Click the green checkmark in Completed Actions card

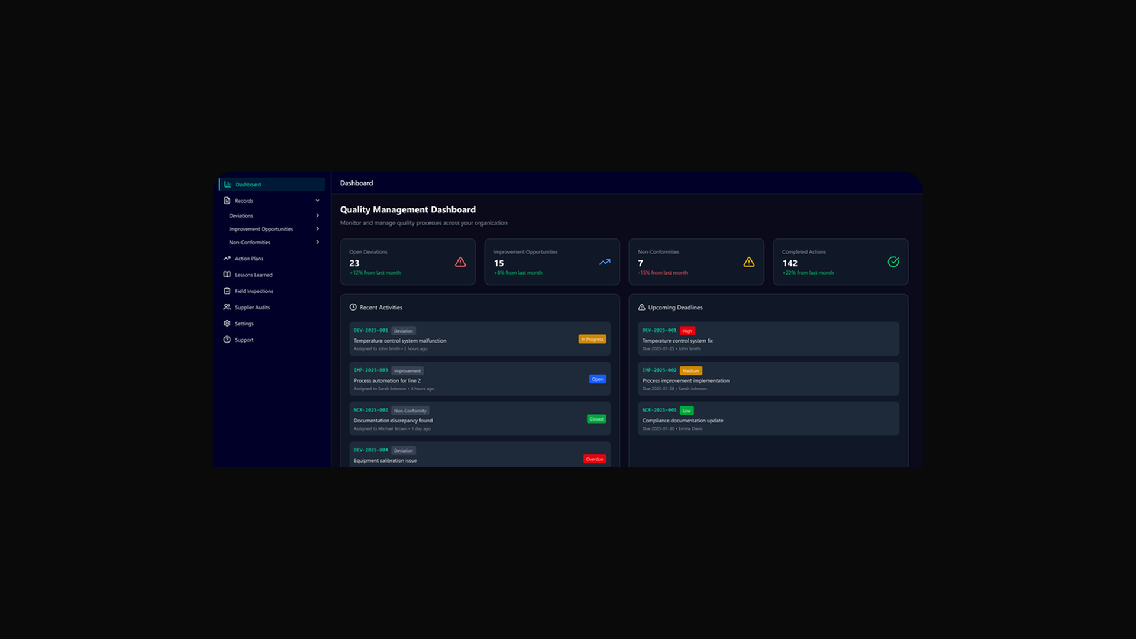click(893, 262)
